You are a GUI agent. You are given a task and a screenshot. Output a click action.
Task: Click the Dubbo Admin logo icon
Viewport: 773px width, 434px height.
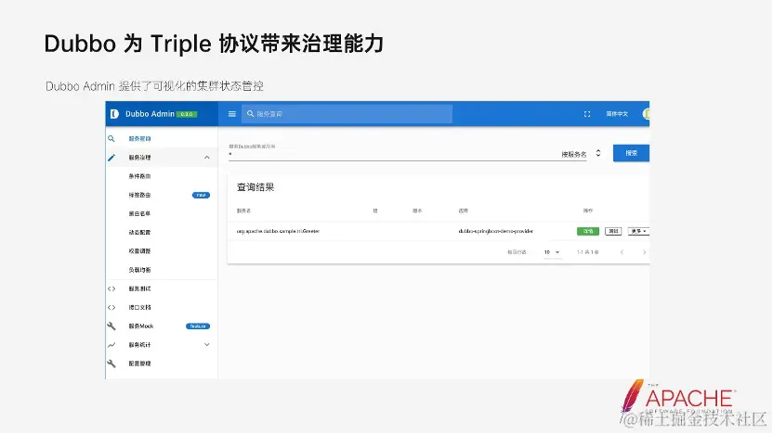point(114,114)
